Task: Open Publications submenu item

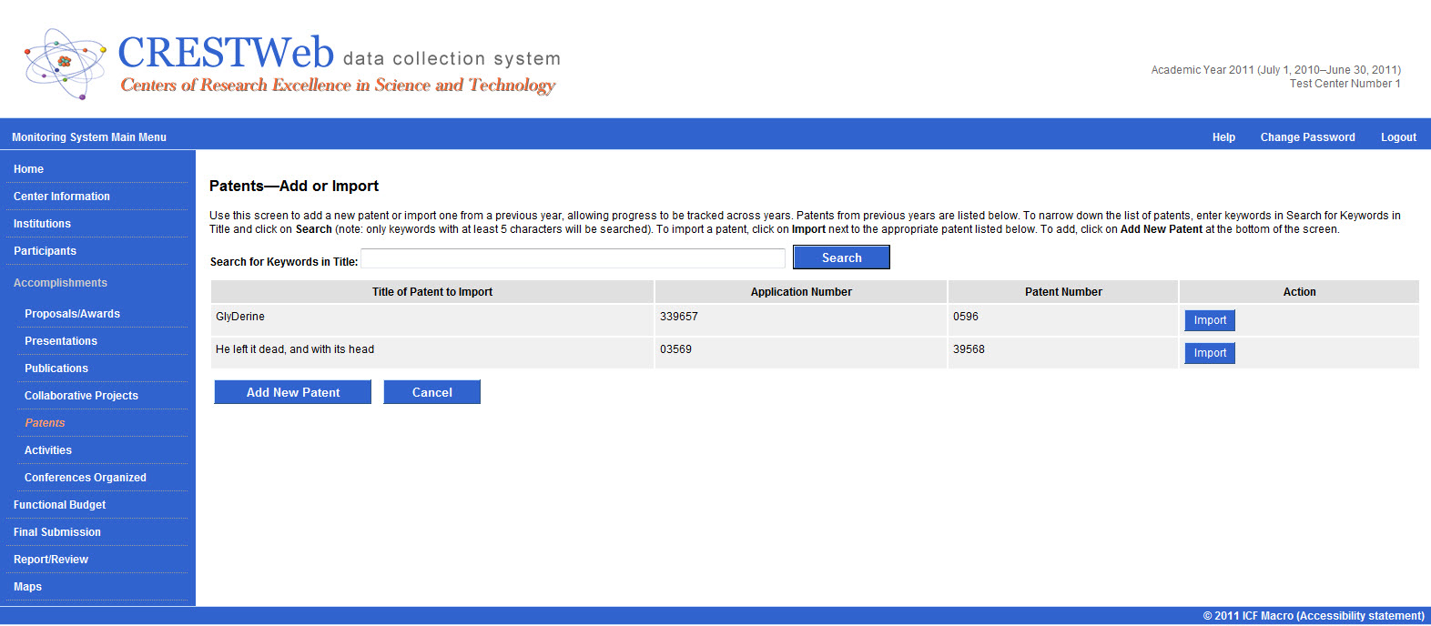Action: tap(56, 369)
